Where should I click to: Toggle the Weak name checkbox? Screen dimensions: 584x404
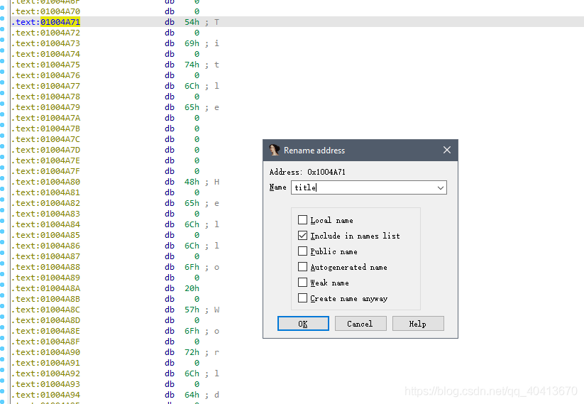[x=303, y=283]
